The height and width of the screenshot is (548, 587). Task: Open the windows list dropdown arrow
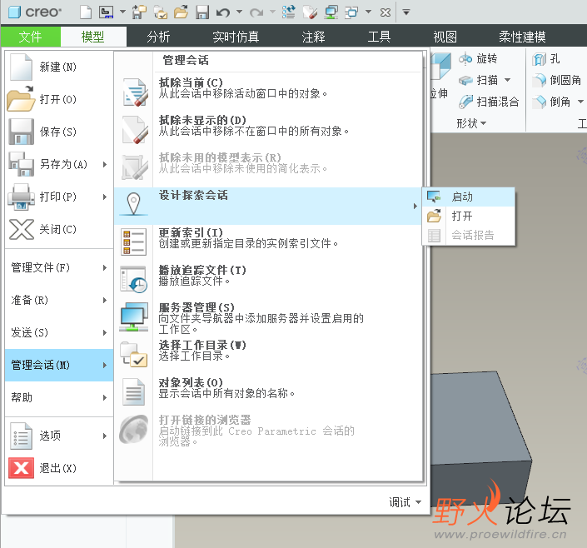point(368,12)
